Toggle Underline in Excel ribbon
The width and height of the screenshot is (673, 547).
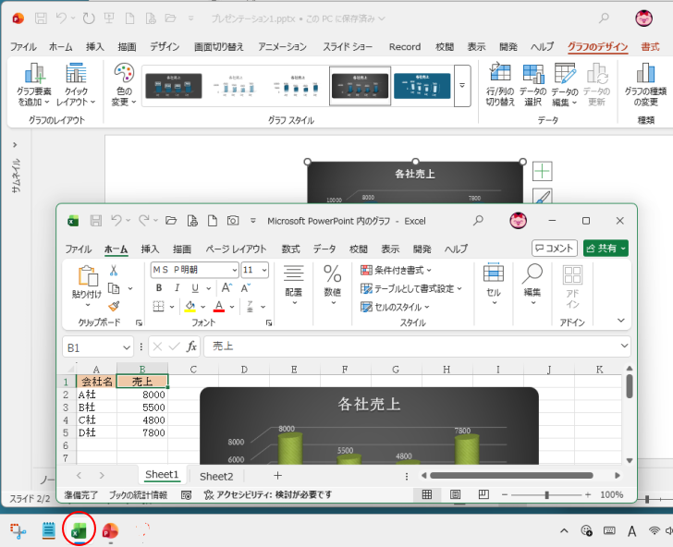click(x=195, y=288)
